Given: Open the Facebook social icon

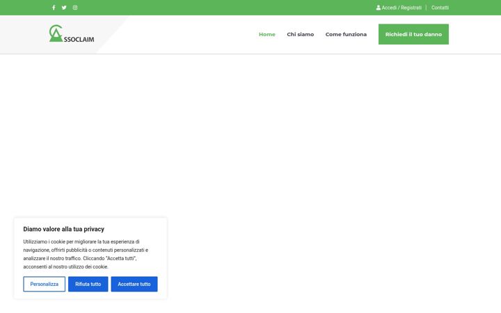Looking at the screenshot, I should point(54,8).
